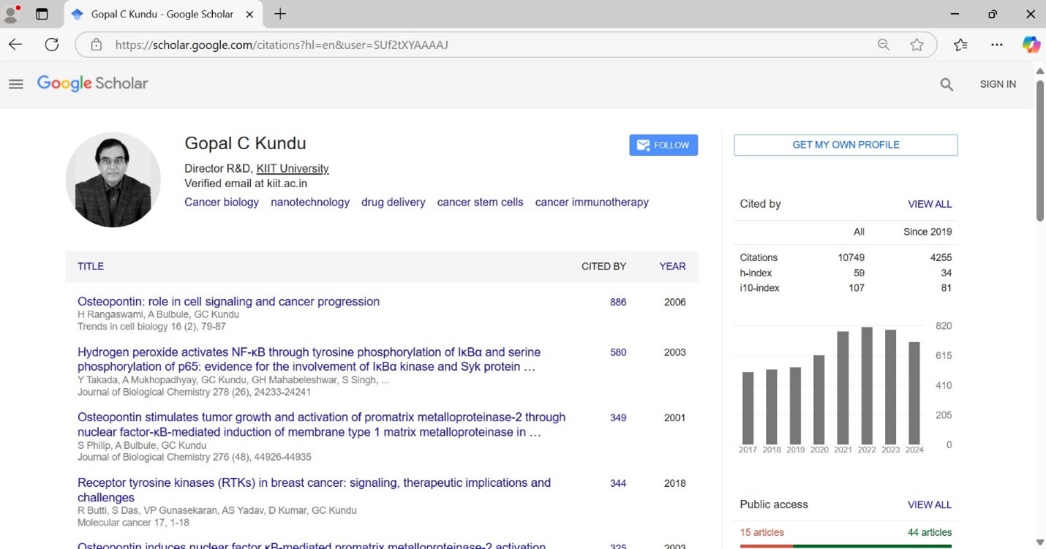
Task: Follow Gopal C Kundu's profile
Action: [663, 145]
